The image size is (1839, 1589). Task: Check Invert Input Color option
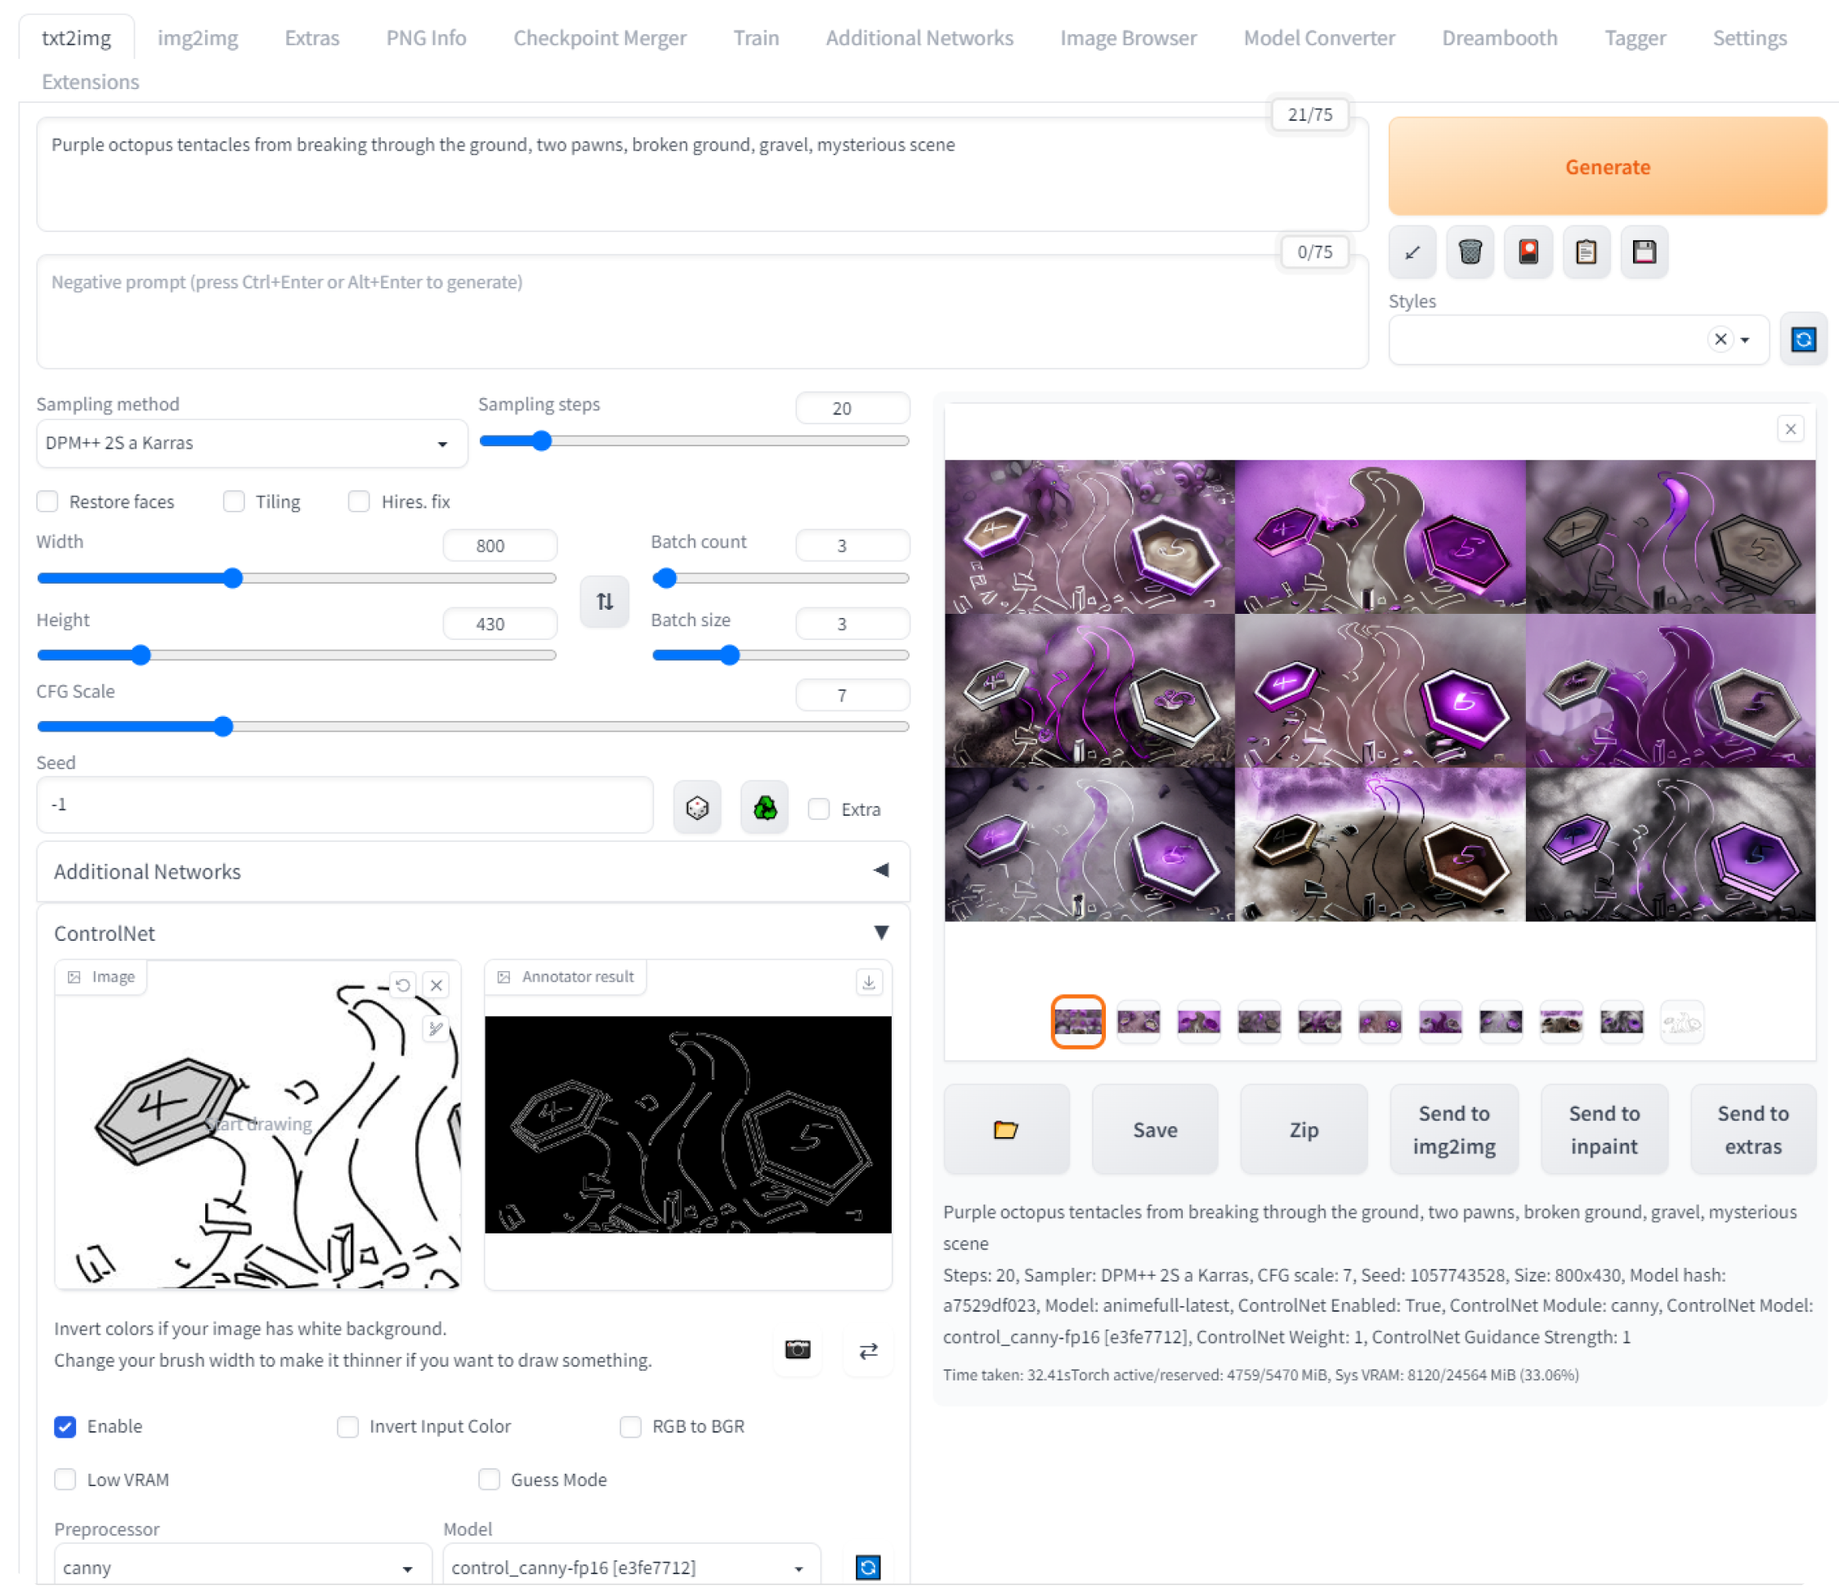click(348, 1426)
